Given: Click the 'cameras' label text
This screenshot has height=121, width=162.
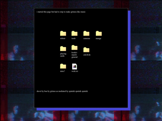Looking at the screenshot, I should 87,38.
